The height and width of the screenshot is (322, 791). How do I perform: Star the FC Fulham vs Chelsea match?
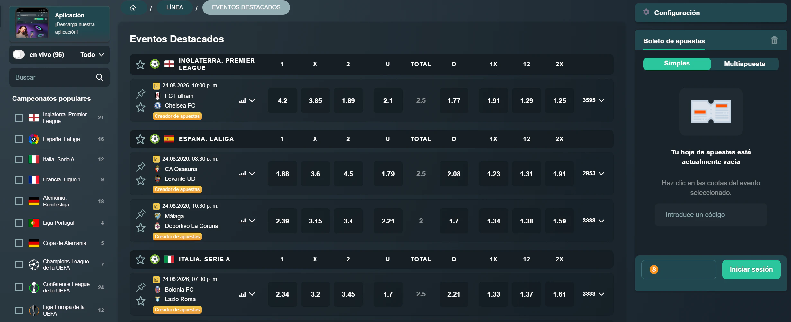click(141, 107)
